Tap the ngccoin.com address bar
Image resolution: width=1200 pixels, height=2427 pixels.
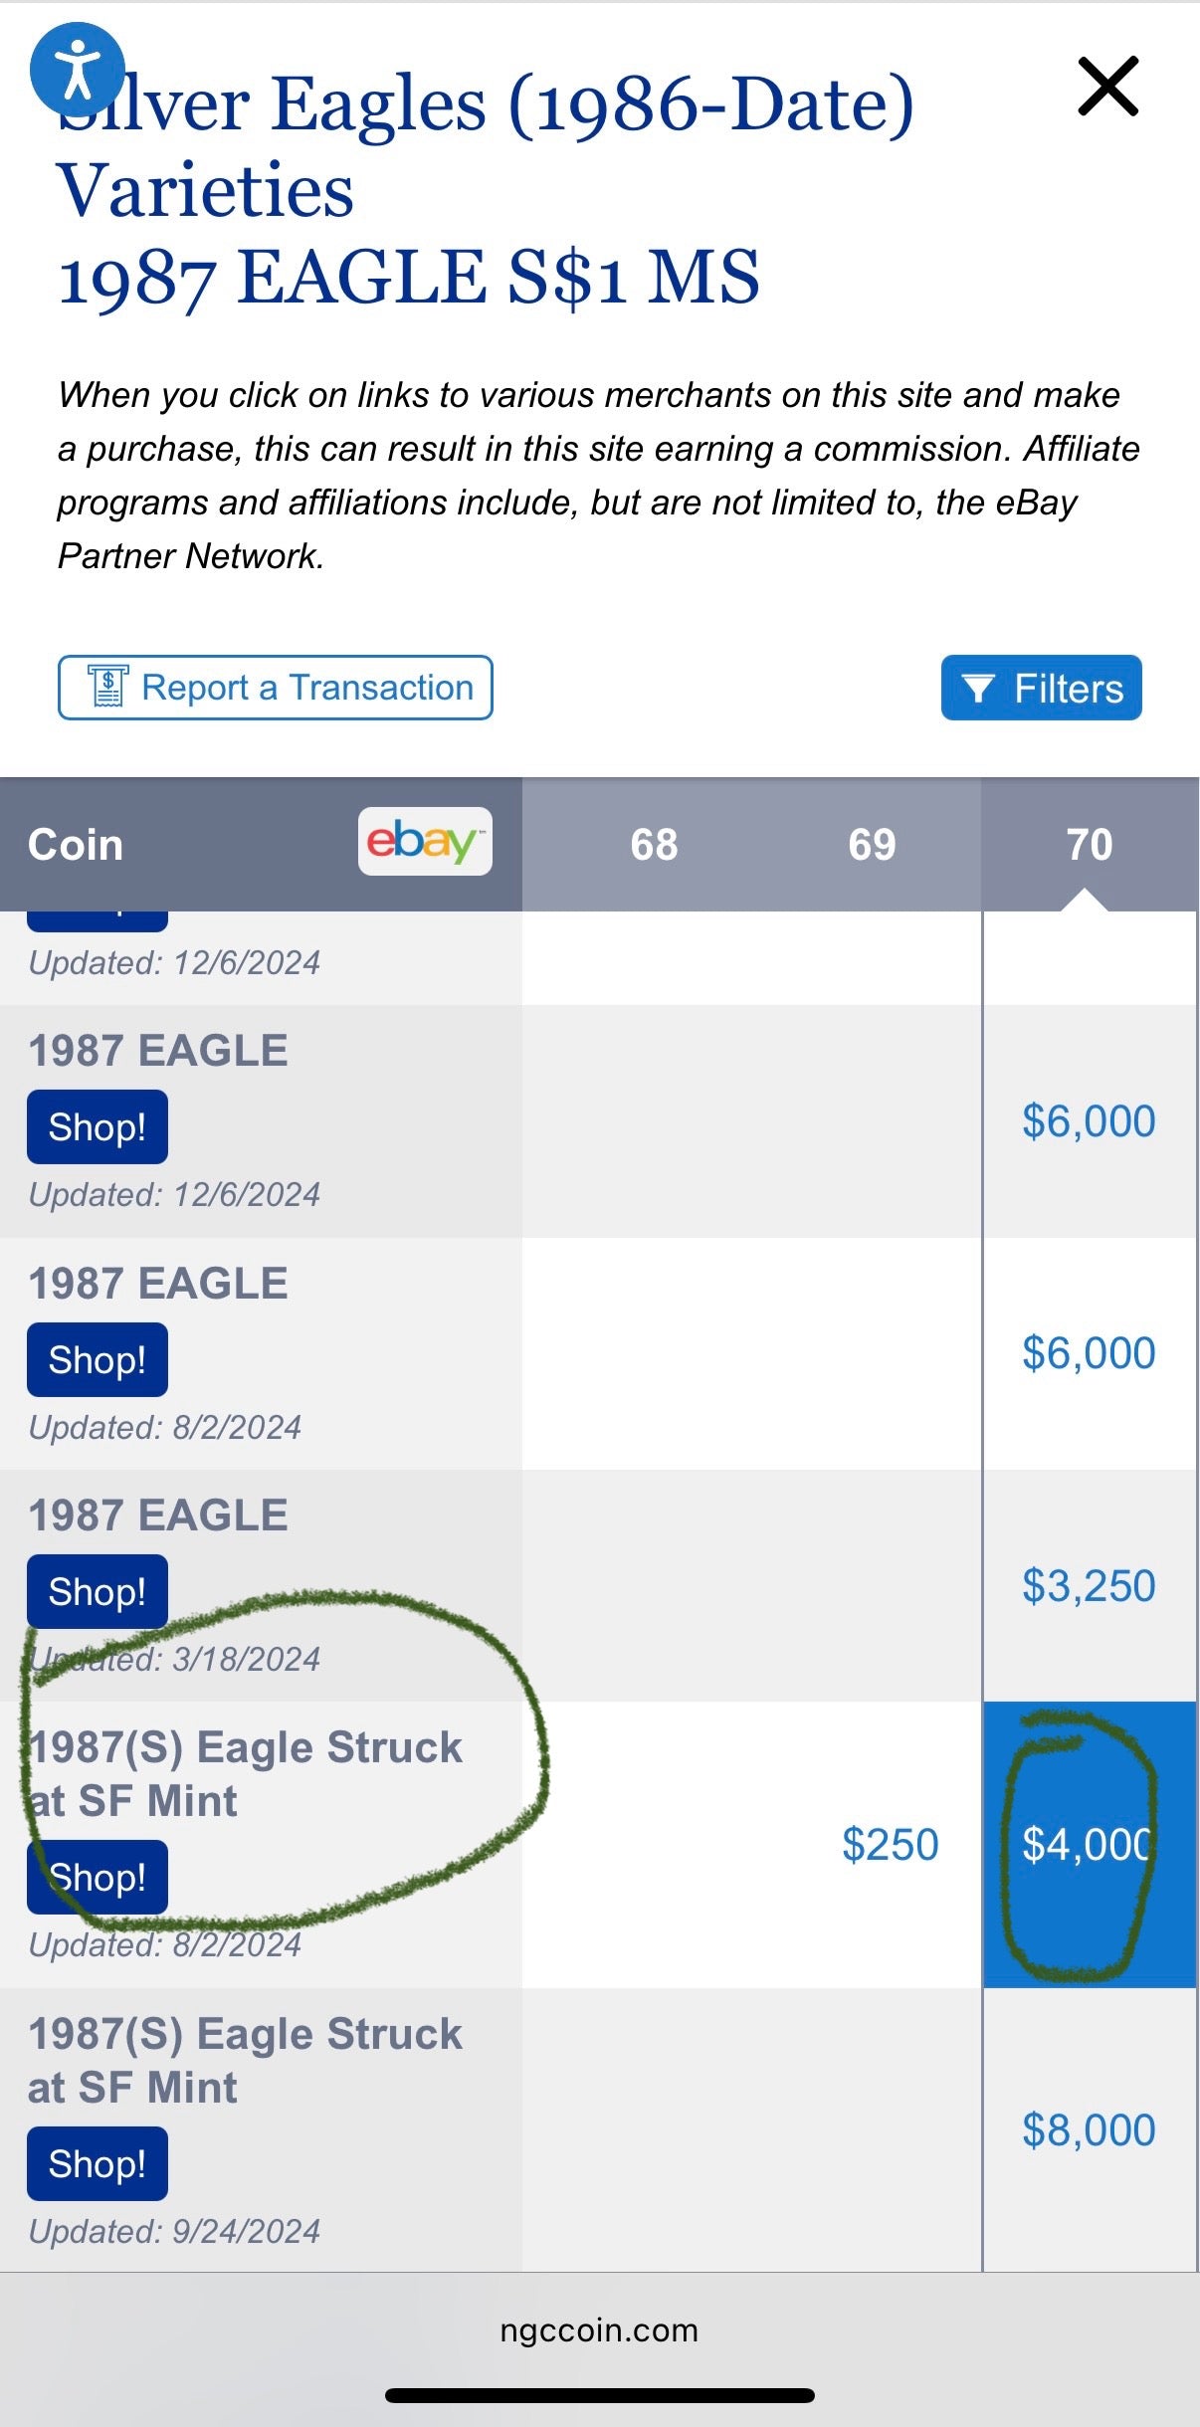599,2331
